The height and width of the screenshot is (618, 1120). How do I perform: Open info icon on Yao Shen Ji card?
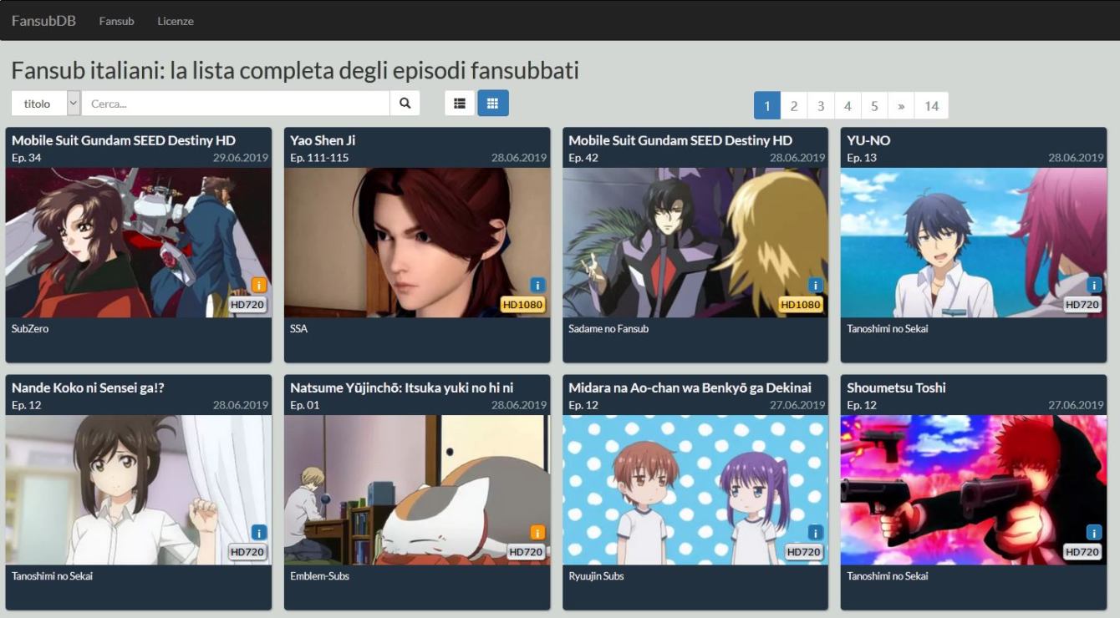tap(537, 285)
